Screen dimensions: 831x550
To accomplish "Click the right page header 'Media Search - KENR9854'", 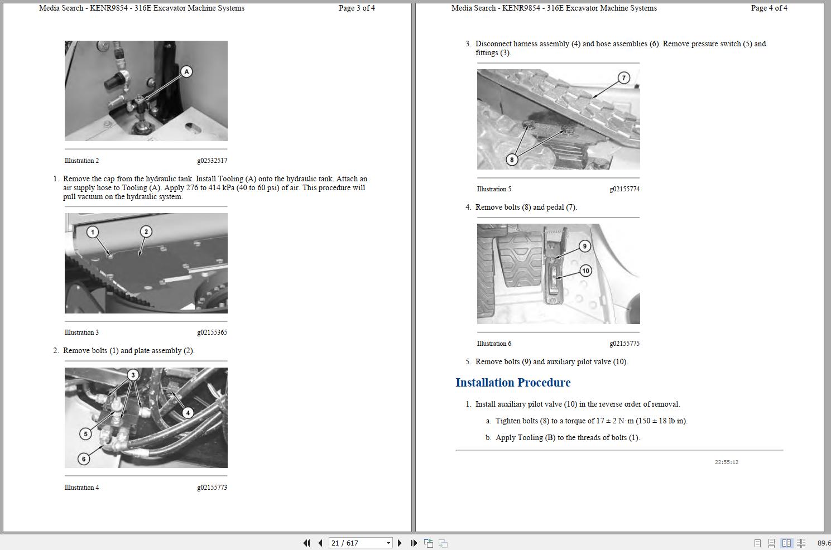I will click(496, 8).
